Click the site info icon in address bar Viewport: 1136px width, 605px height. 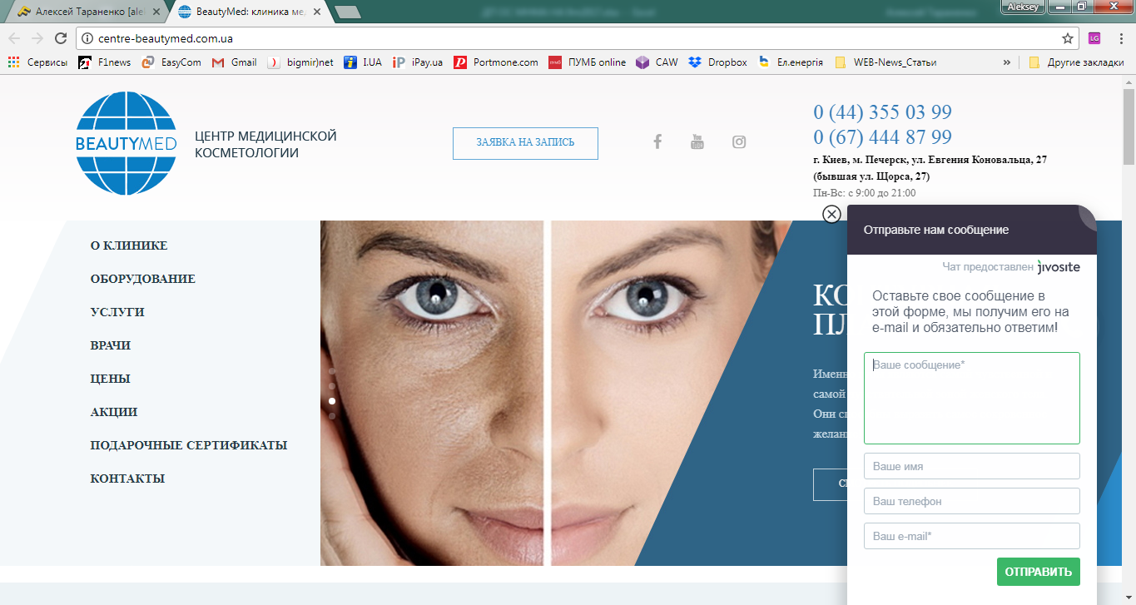pos(87,38)
